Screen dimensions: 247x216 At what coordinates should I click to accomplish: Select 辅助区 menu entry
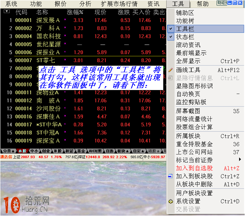(x=206, y=13)
